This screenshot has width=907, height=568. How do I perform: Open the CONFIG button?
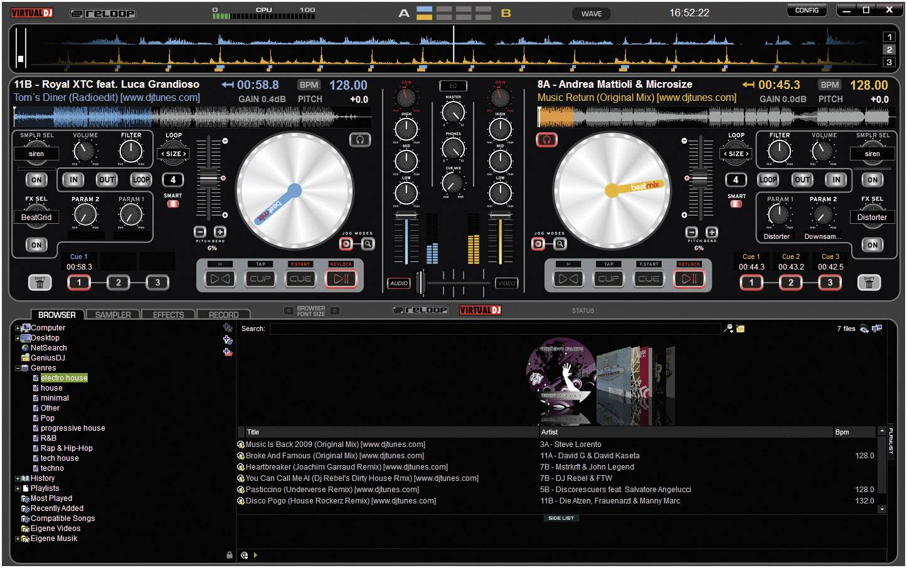tap(807, 10)
